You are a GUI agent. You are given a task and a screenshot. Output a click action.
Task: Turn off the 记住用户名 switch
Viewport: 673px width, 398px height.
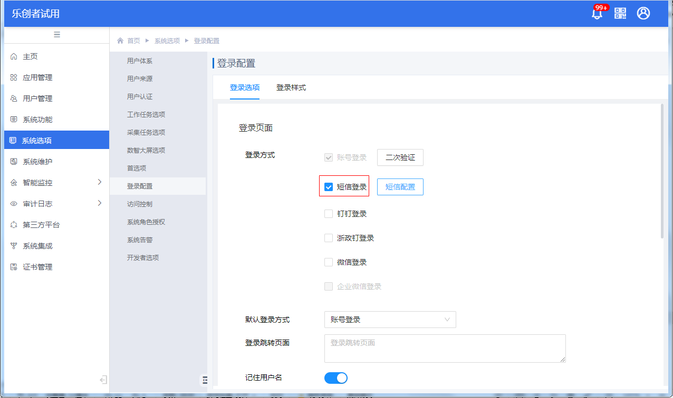tap(336, 378)
